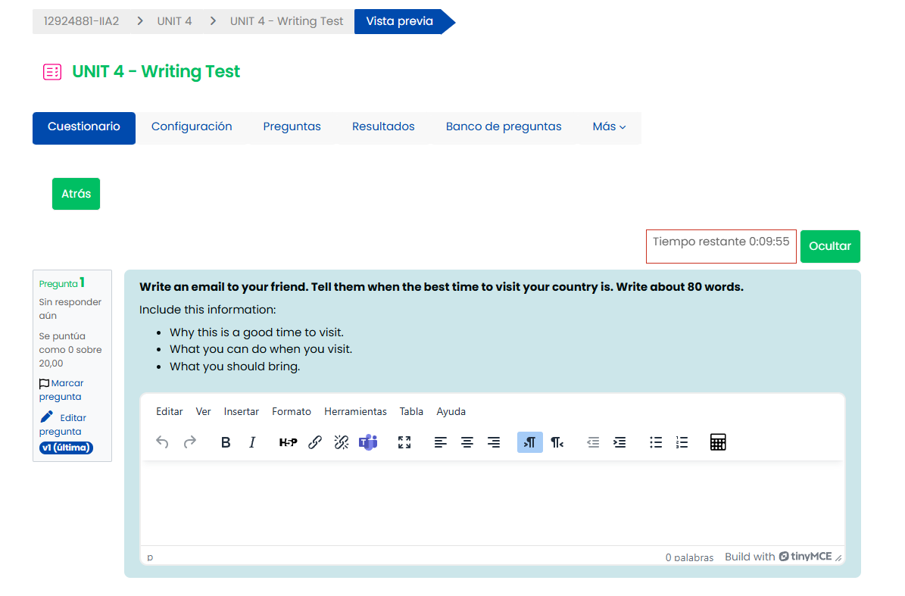
Task: Set right-to-left text direction
Action: 557,442
